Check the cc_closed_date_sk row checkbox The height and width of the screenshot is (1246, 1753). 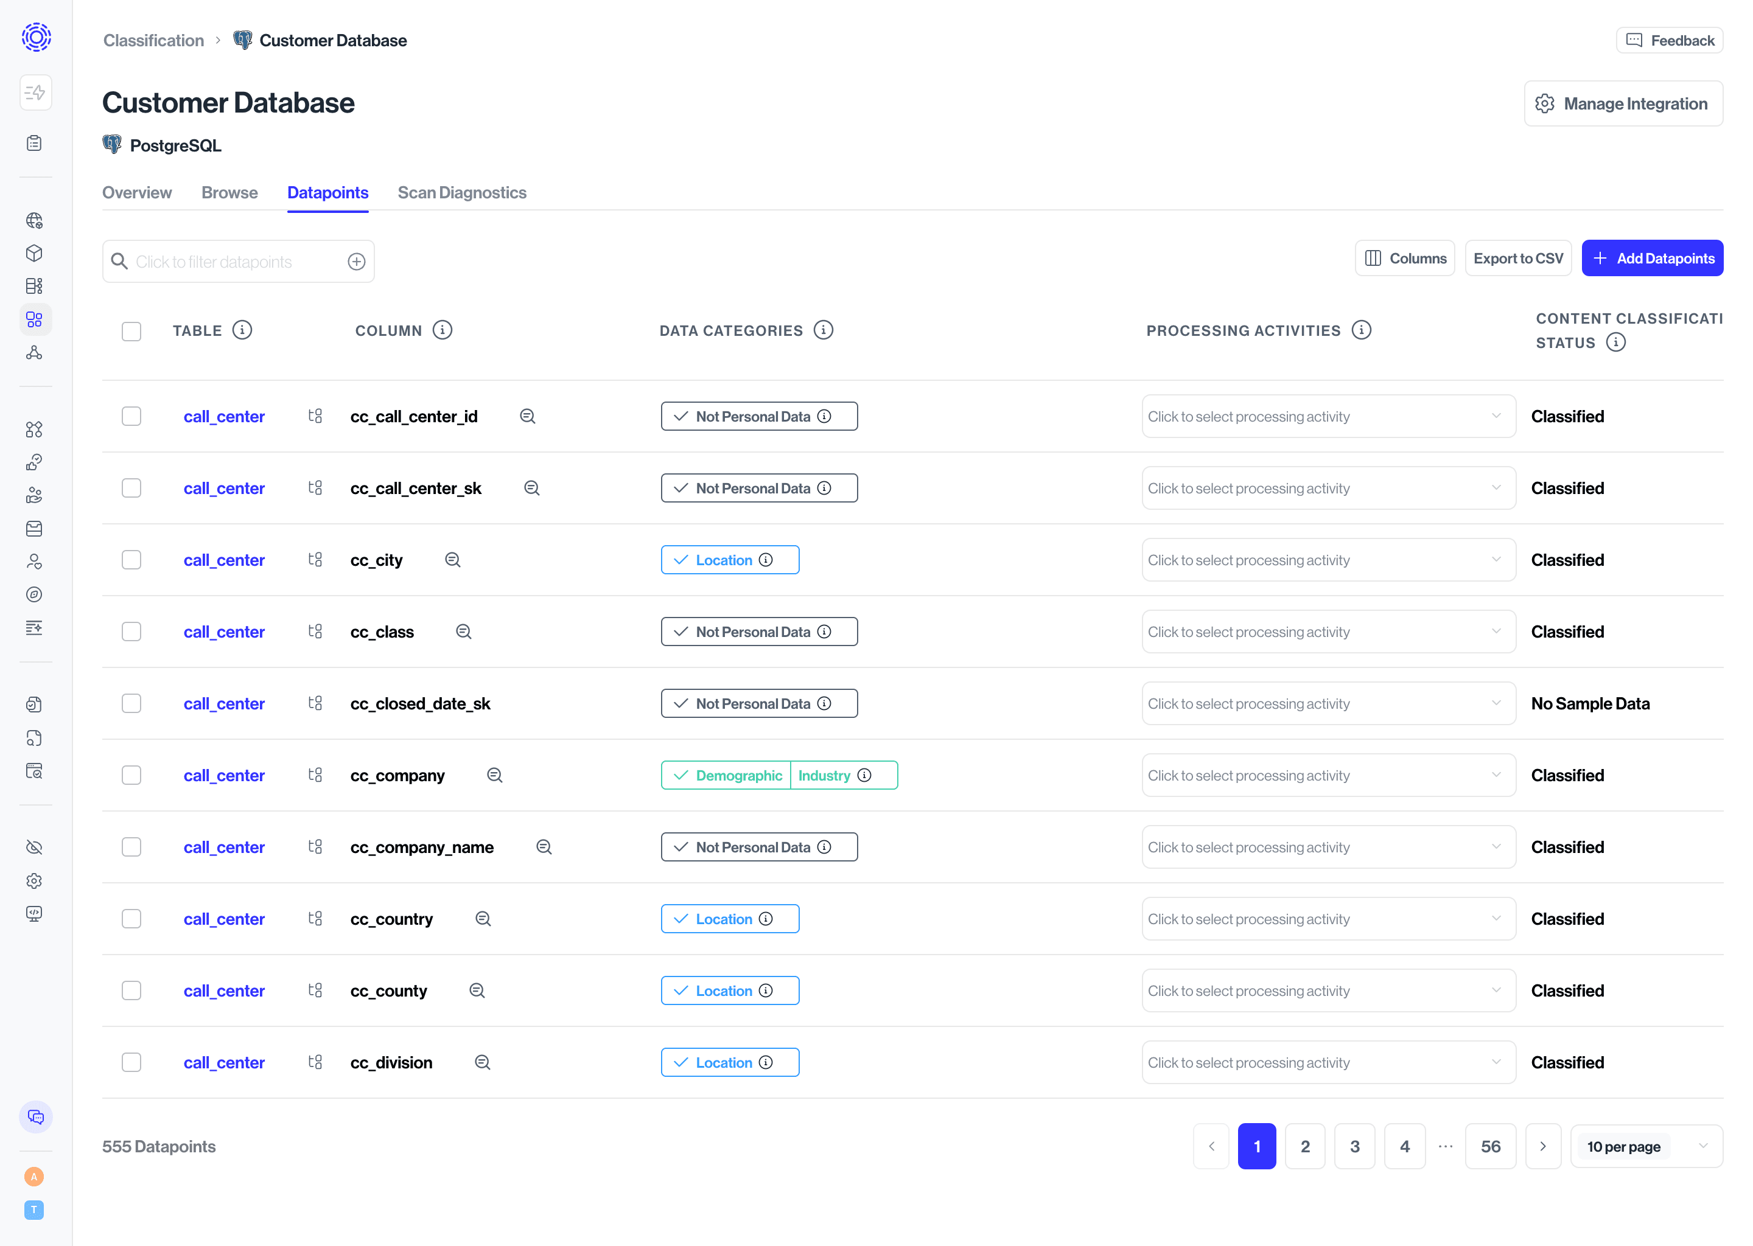pos(131,703)
